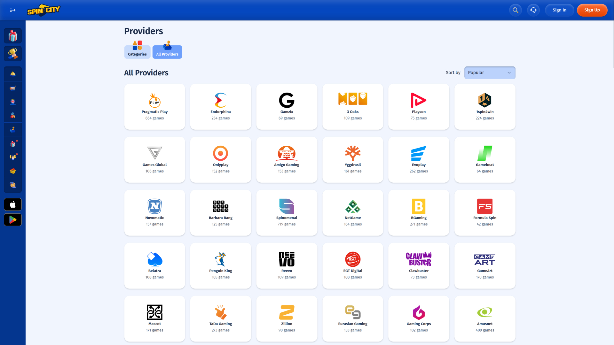Click the Sign In button
The height and width of the screenshot is (345, 614).
[559, 10]
